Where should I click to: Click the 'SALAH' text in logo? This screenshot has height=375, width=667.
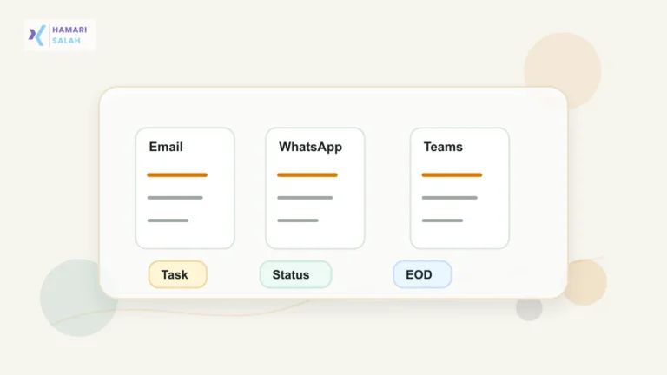[x=66, y=41]
